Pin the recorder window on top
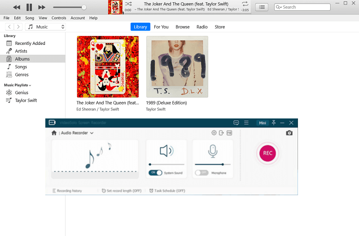This screenshot has height=236, width=359. click(x=274, y=122)
